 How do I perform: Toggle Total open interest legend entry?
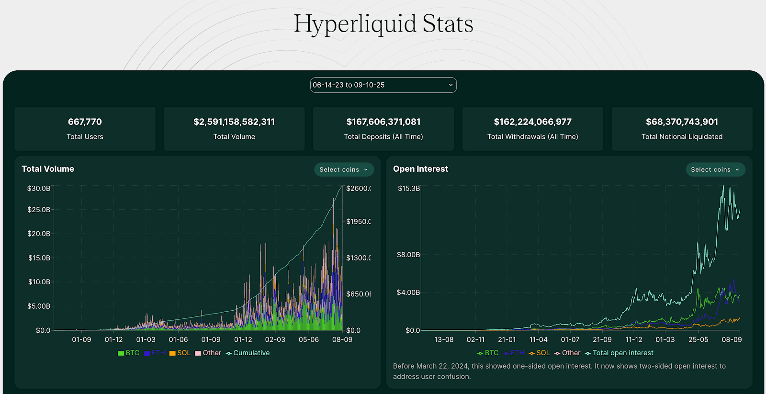[619, 353]
